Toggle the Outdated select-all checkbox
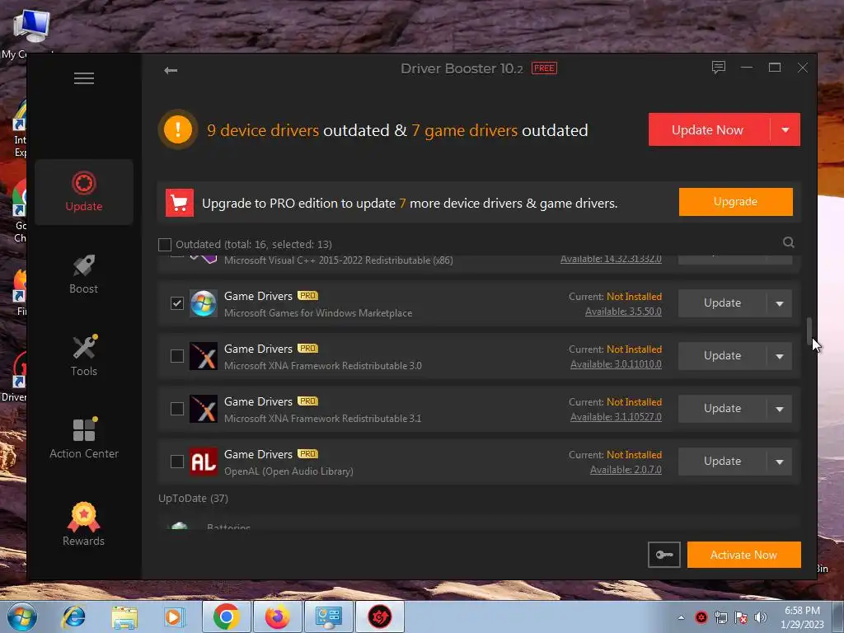The height and width of the screenshot is (633, 844). (165, 245)
